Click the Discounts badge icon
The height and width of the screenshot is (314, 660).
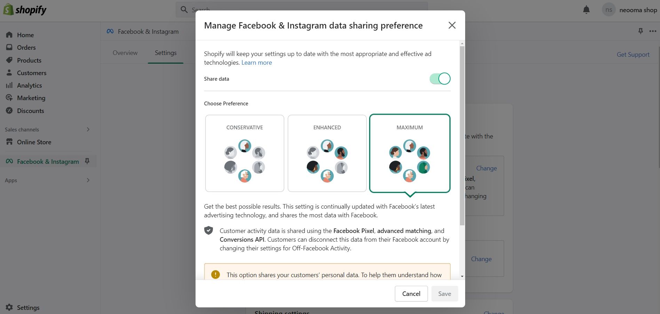point(9,111)
